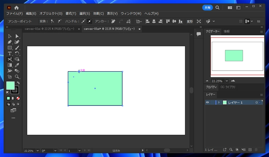
Task: Select the Eyedropper tool
Action: (x=17, y=65)
